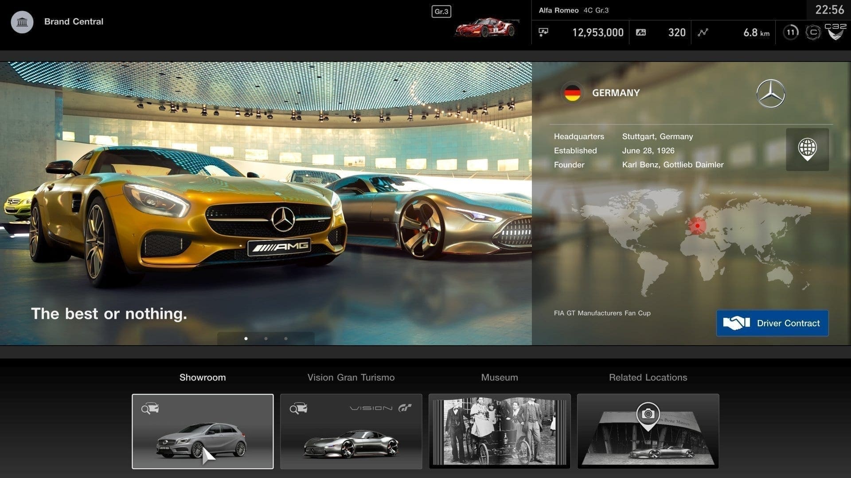Select the Alfa Romeo 4C car thumbnail
The width and height of the screenshot is (851, 478).
click(487, 27)
